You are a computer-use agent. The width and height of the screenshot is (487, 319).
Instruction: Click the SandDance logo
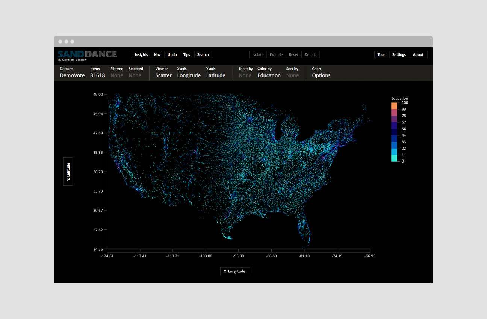[x=87, y=55]
